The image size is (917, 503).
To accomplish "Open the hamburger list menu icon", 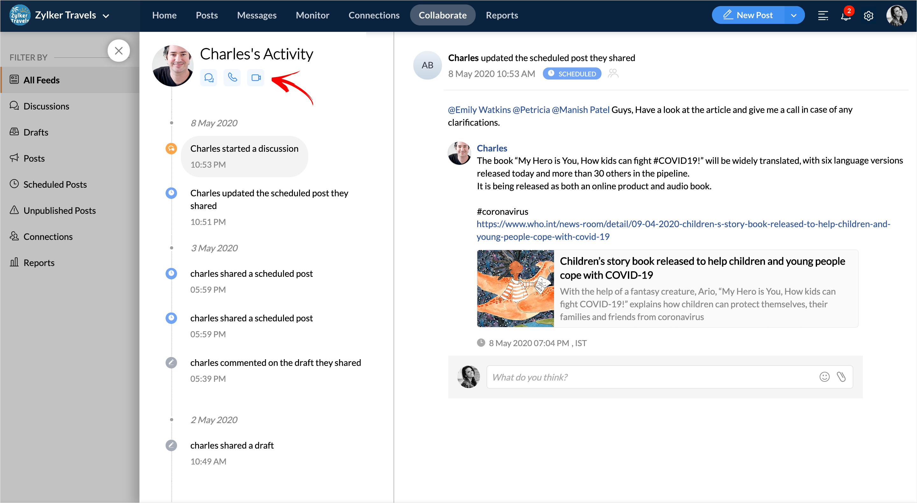I will 823,16.
